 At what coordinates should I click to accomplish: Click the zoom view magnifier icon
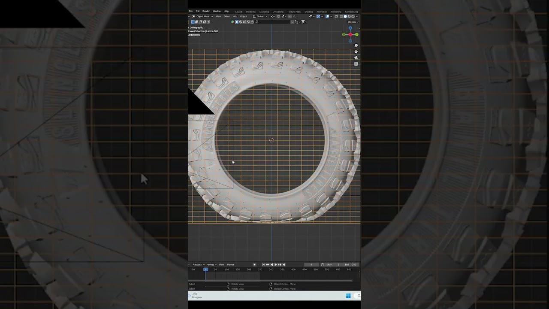[x=356, y=45]
